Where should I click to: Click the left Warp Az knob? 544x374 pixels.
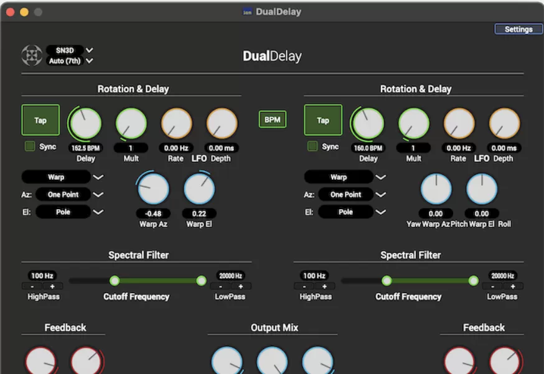(153, 189)
